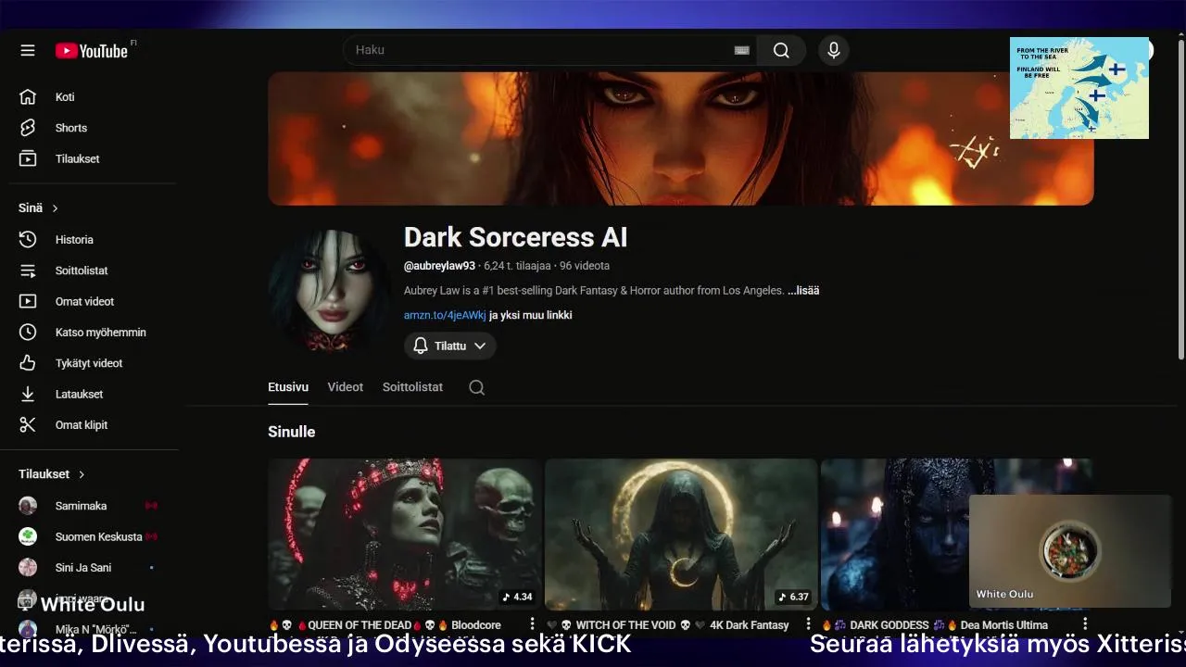Start voice search with microphone

834,50
